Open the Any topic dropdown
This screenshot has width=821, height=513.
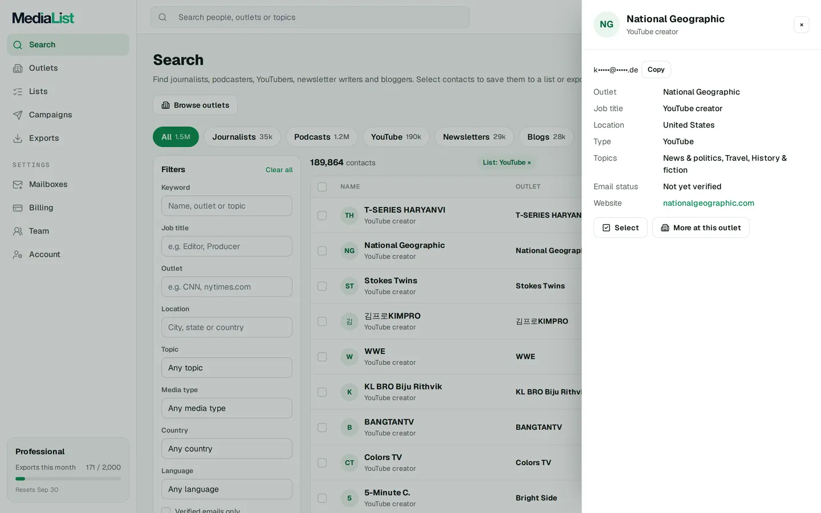[x=227, y=368]
